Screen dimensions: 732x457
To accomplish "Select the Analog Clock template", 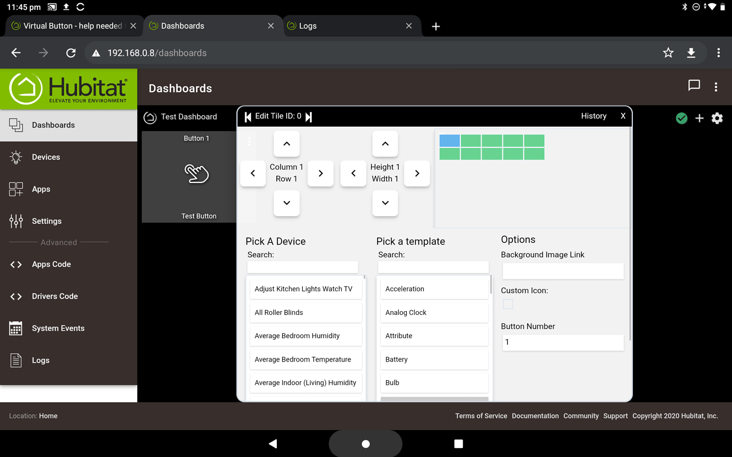I will (434, 312).
